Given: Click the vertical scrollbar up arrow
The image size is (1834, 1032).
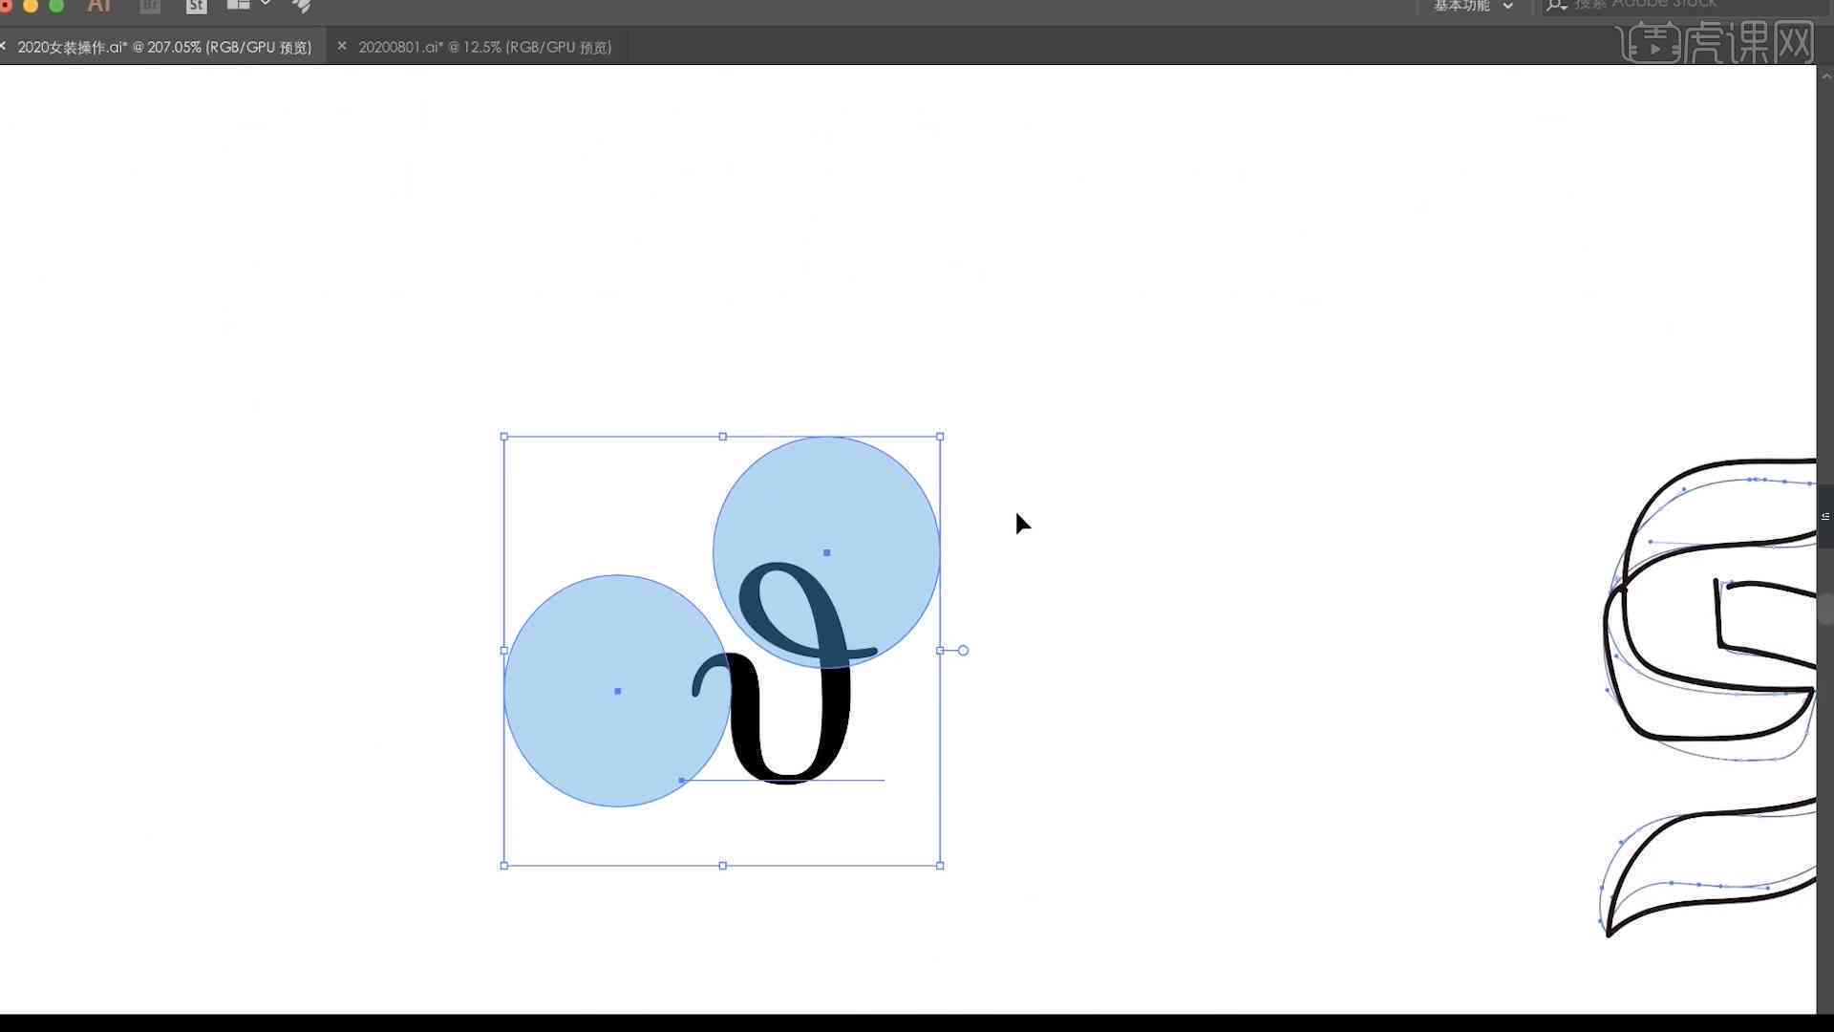Looking at the screenshot, I should tap(1825, 76).
